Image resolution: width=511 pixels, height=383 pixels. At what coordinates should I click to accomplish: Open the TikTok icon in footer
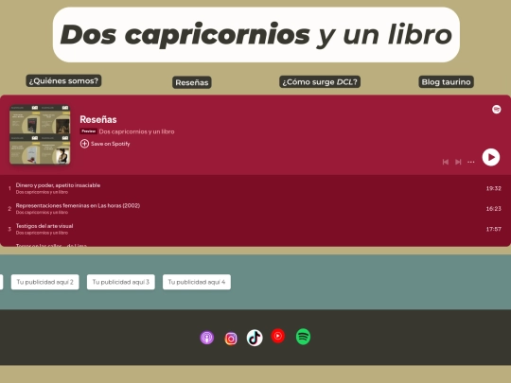pyautogui.click(x=255, y=338)
